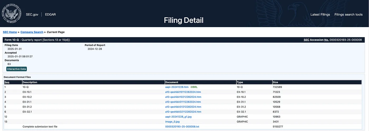The height and width of the screenshot is (131, 369).
Task: Click the GRAPHIC type for aapl-20241228_g1.jpg
Action: pos(242,117)
